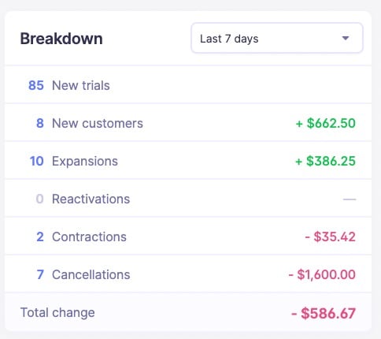Click the Total change - $586.67 value
This screenshot has width=381, height=339.
tap(324, 313)
